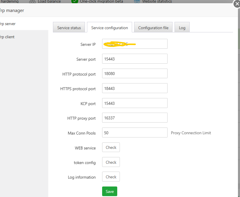Open Website statistics
The image size is (240, 197).
click(x=157, y=1)
